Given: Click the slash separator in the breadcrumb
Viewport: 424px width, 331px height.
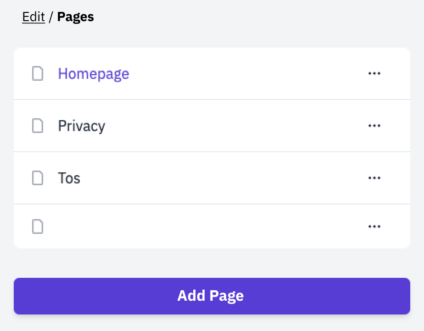Looking at the screenshot, I should click(51, 17).
